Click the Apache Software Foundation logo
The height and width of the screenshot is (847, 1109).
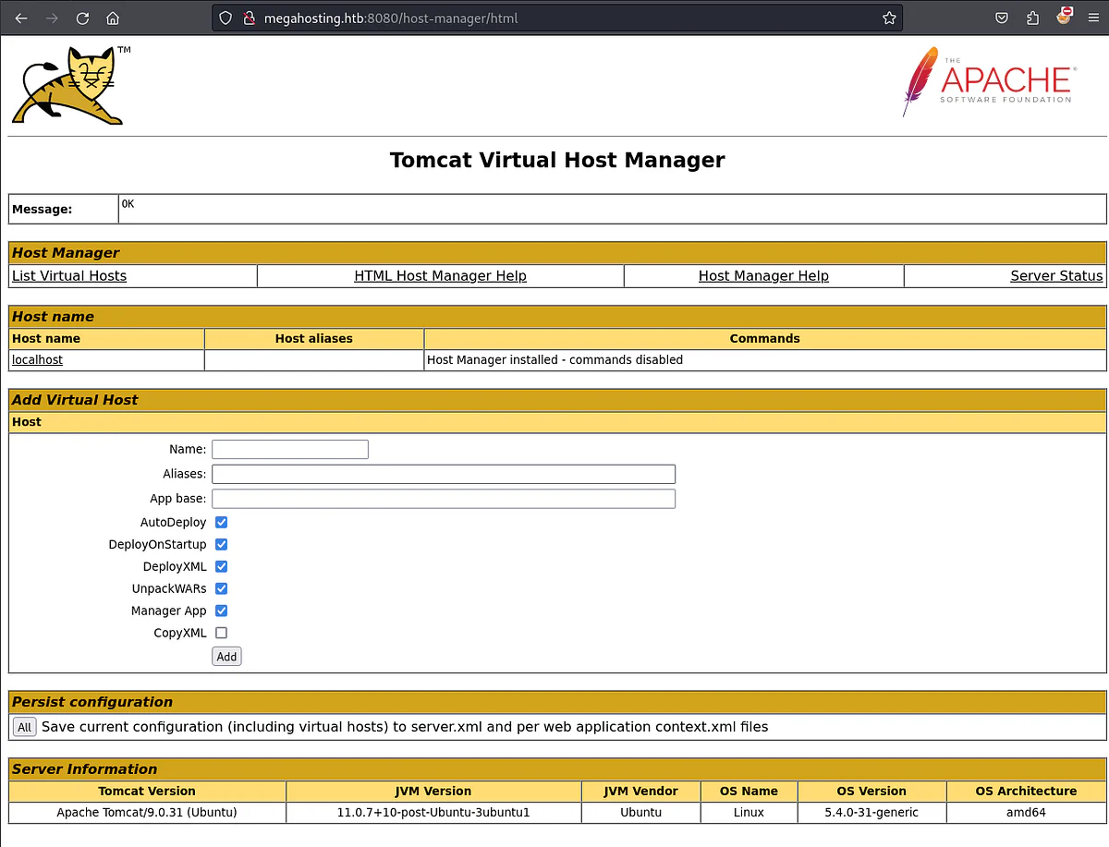tap(987, 81)
